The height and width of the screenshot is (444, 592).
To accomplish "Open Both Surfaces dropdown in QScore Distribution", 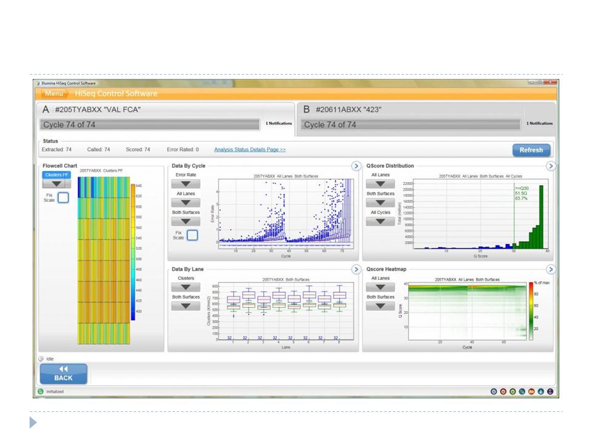I will pyautogui.click(x=380, y=203).
